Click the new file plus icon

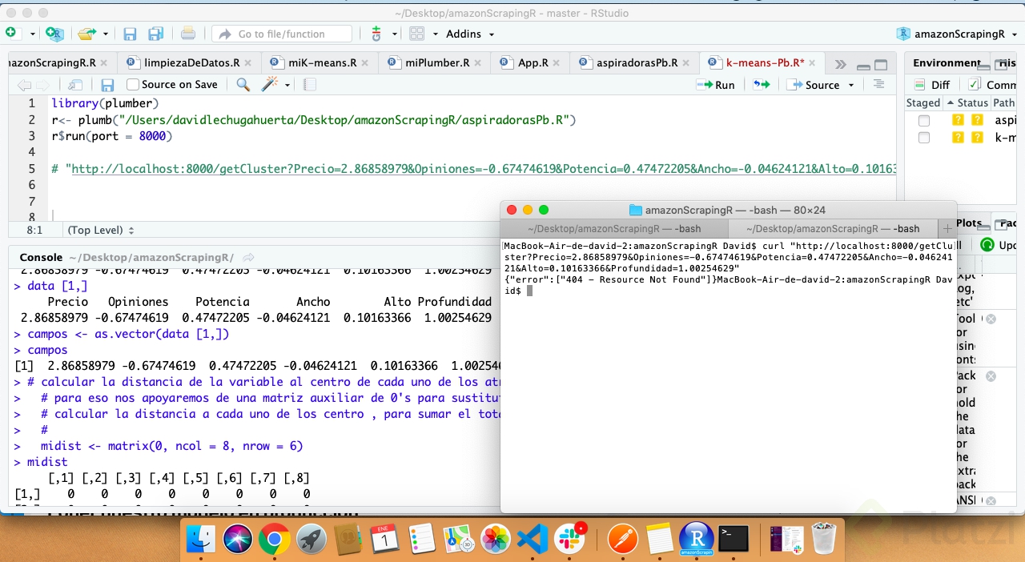(10, 33)
